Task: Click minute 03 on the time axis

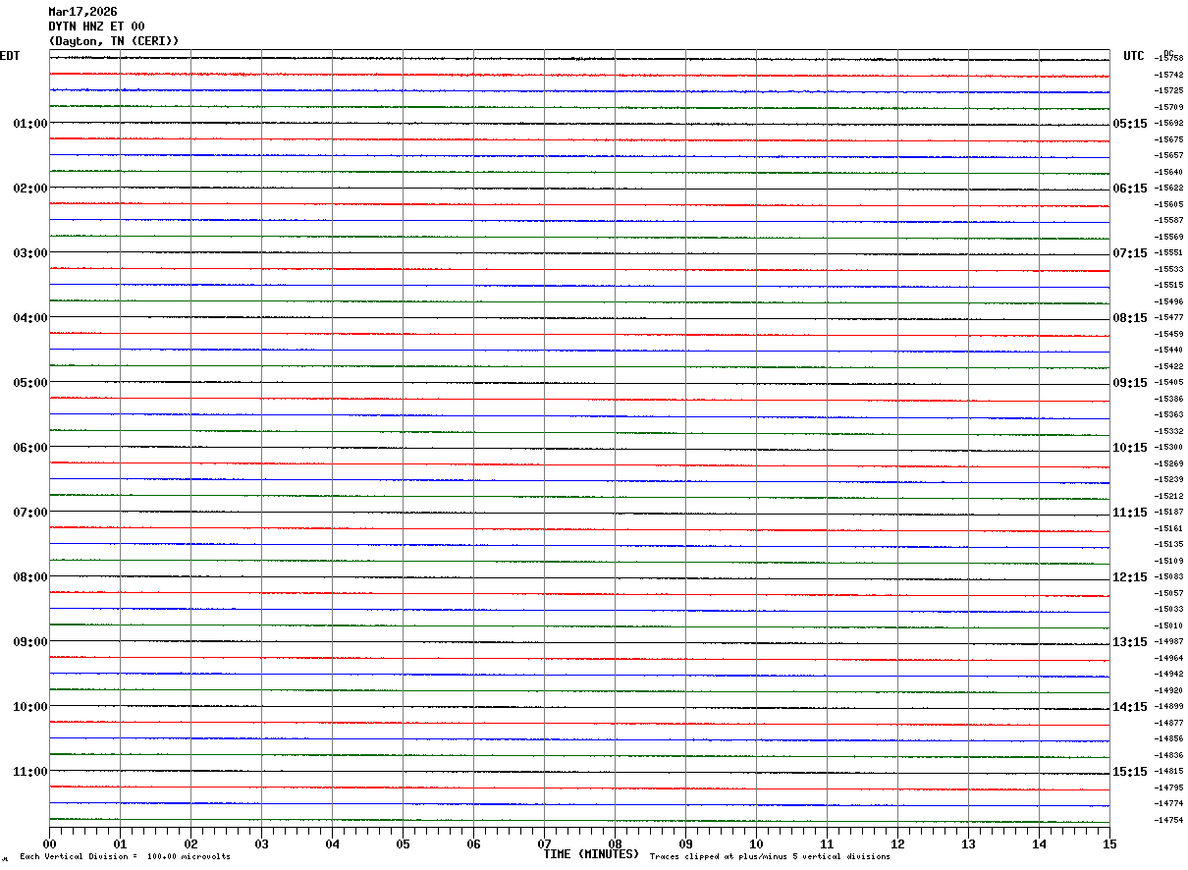Action: pyautogui.click(x=261, y=843)
